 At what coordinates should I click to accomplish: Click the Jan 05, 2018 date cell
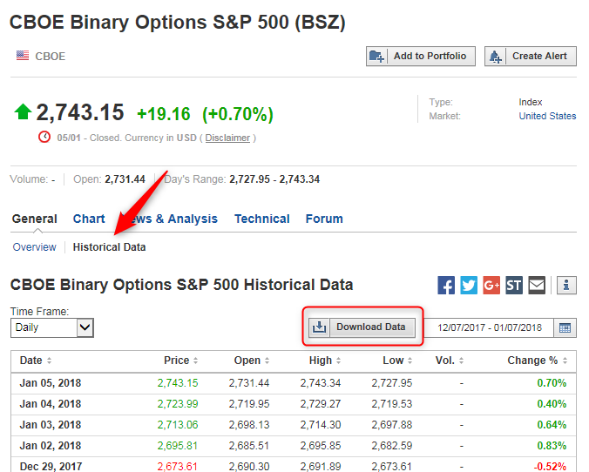(x=51, y=383)
